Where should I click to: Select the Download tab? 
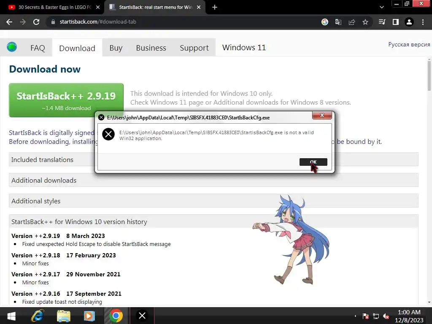coord(77,48)
